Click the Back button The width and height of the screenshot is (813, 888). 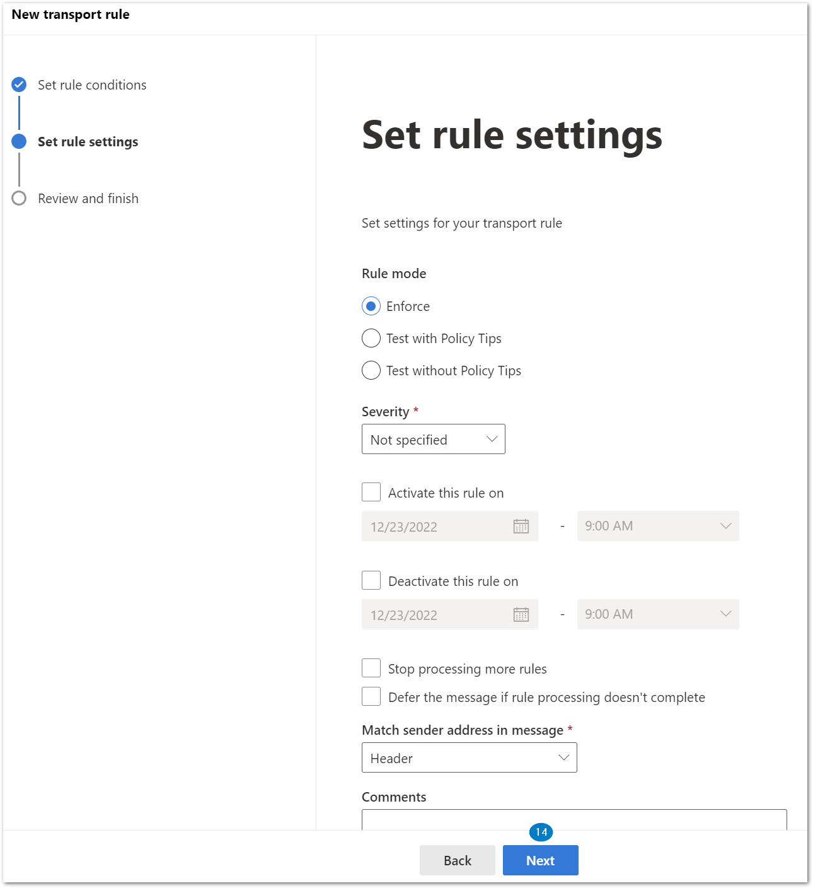click(x=458, y=860)
